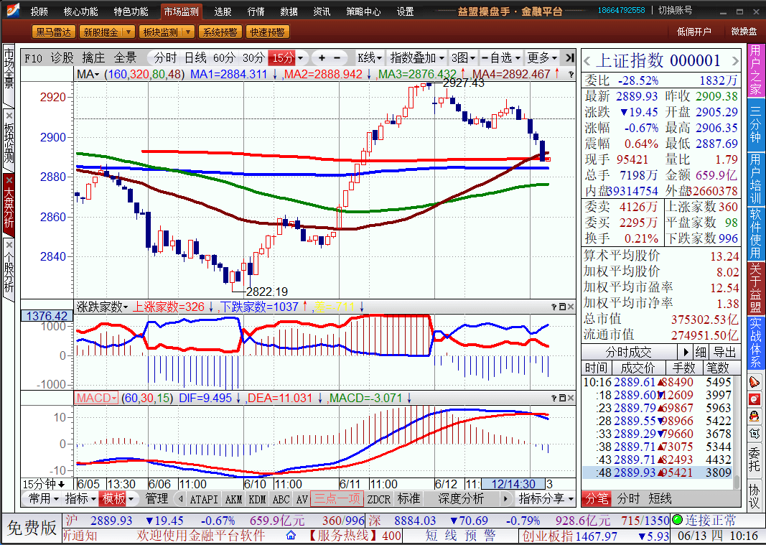The width and height of the screenshot is (766, 545).
Task: Zoom out chart with minus icon
Action: (337, 58)
